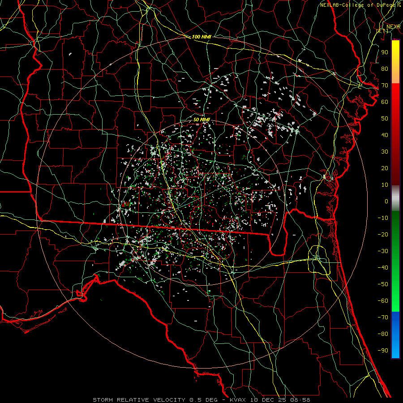
Task: Click the "-50" scale value
Action: pyautogui.click(x=383, y=284)
